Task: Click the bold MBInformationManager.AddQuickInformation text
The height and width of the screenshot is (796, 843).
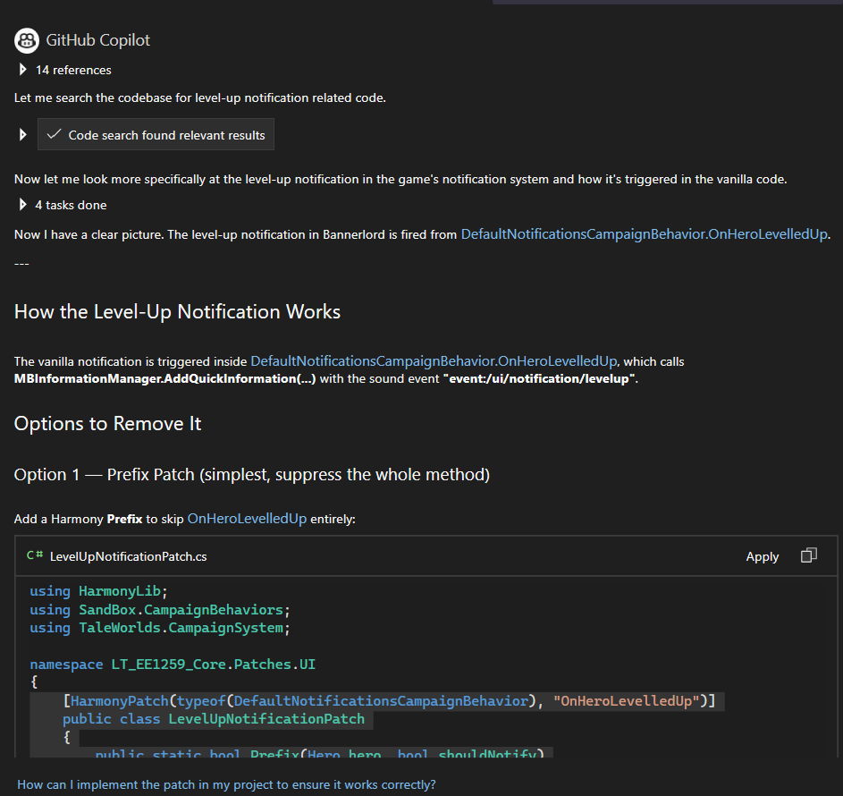Action: [x=164, y=378]
